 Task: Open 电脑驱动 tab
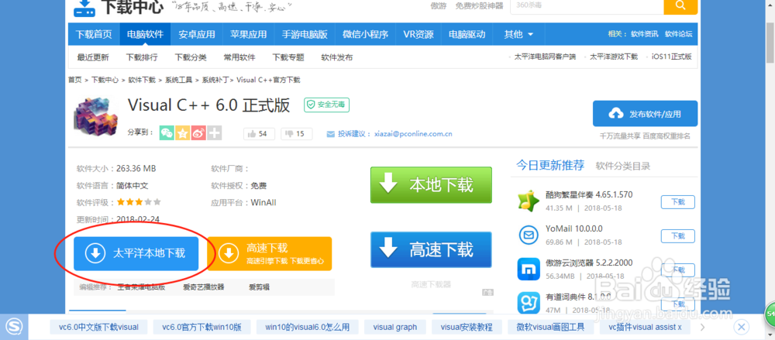tap(467, 35)
